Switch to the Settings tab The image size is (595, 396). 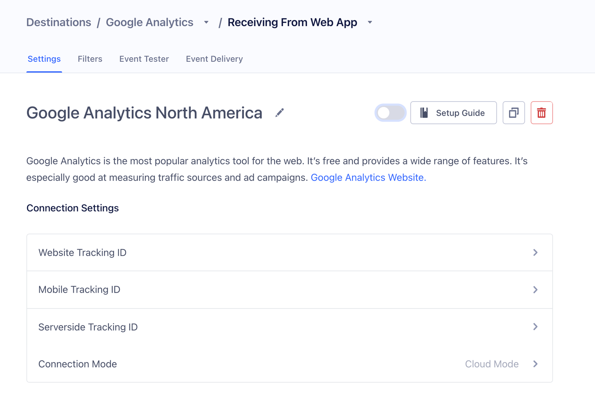44,59
